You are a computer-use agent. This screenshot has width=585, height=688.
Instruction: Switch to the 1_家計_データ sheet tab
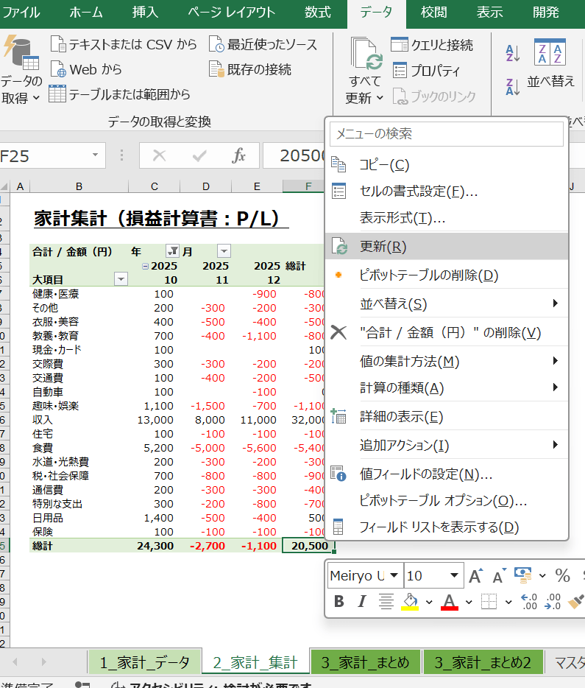point(145,662)
